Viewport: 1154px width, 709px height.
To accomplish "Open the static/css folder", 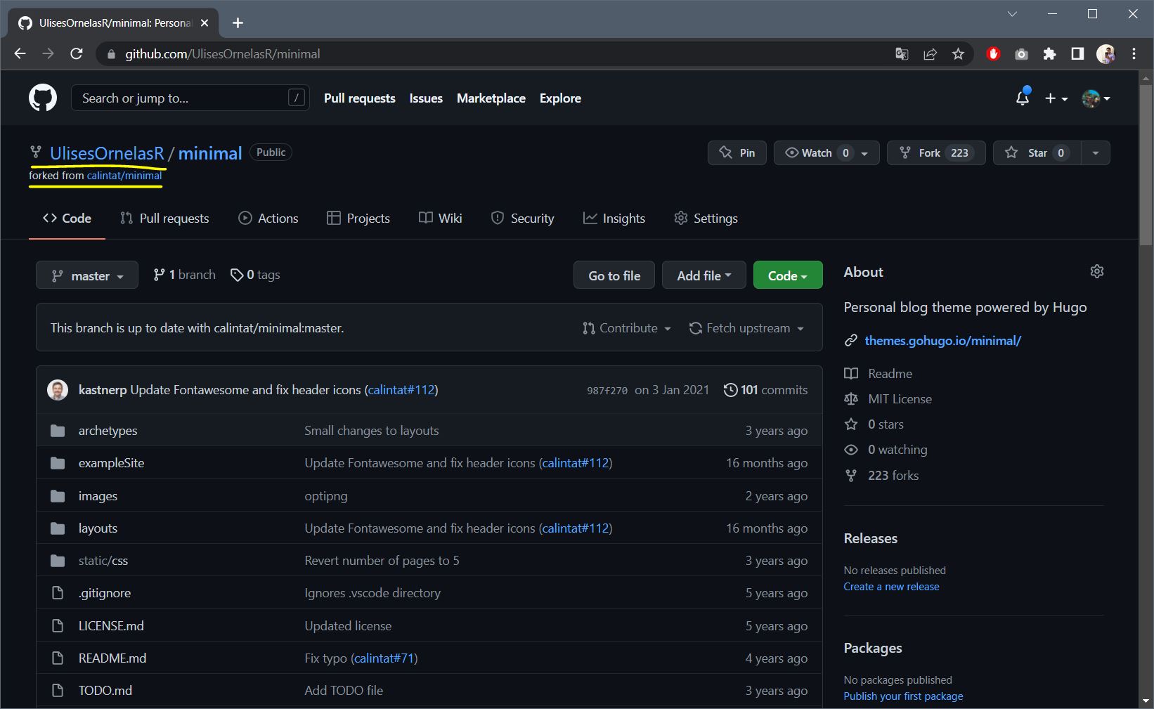I will tap(103, 561).
